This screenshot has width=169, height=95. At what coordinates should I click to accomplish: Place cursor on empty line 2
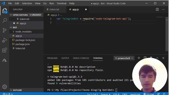[106, 22]
